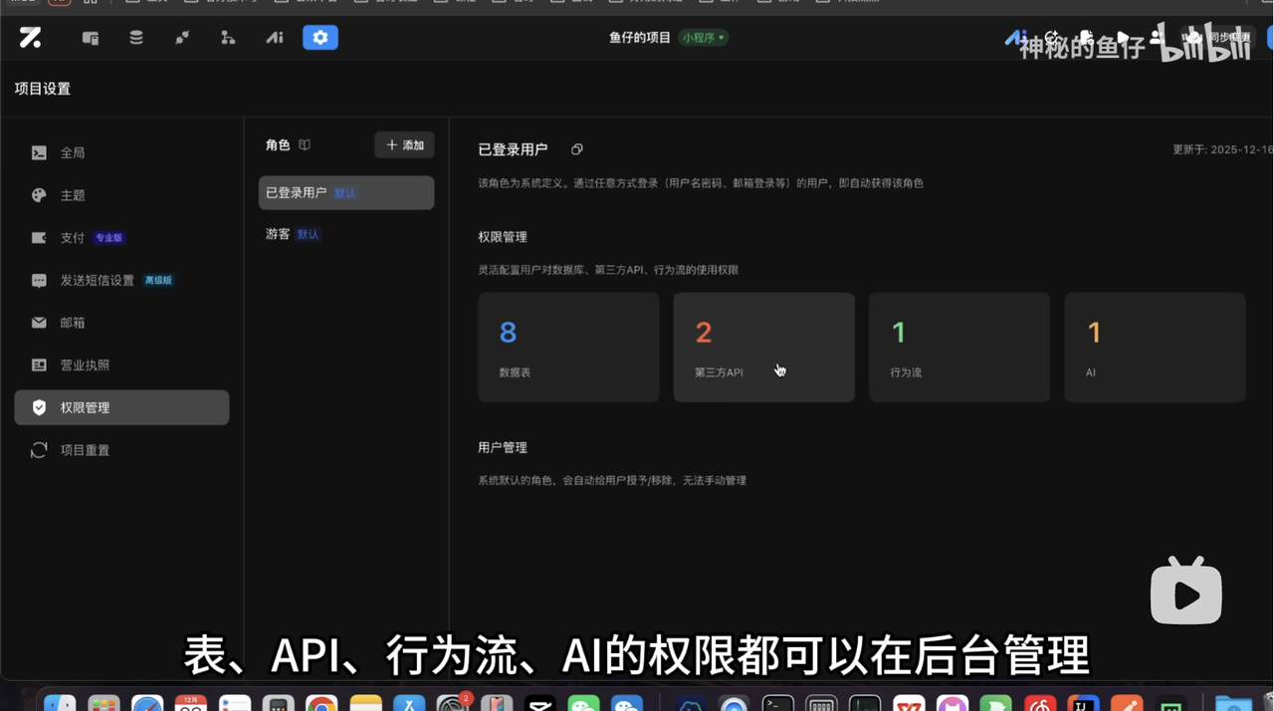Select the 游客 role
This screenshot has height=711, width=1274.
tap(346, 234)
